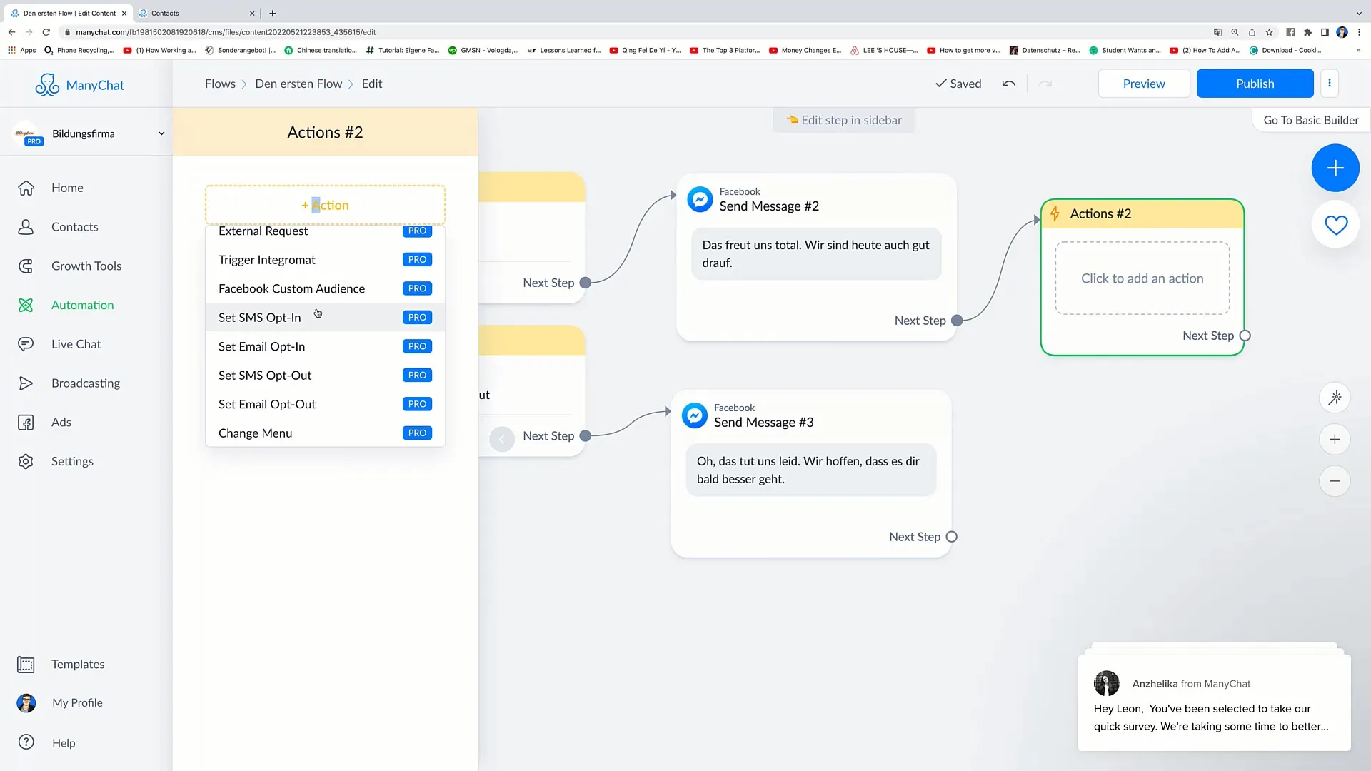The width and height of the screenshot is (1371, 771).
Task: Undo the last change with arrow icon
Action: (1008, 84)
